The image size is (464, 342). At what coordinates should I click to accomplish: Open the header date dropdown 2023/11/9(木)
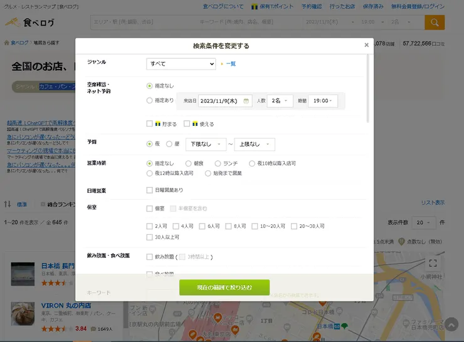coord(330,22)
